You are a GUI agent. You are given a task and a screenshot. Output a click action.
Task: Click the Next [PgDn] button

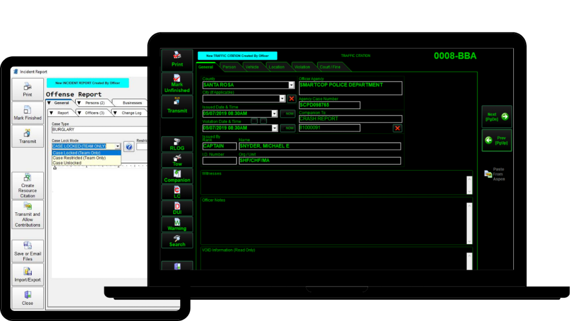pos(496,116)
